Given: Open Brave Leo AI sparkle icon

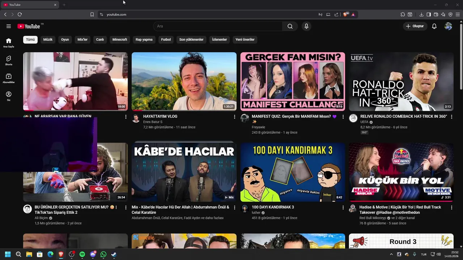Looking at the screenshot, I should [443, 14].
